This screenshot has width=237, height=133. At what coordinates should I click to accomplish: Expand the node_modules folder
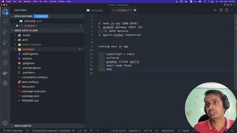[x=15, y=44]
